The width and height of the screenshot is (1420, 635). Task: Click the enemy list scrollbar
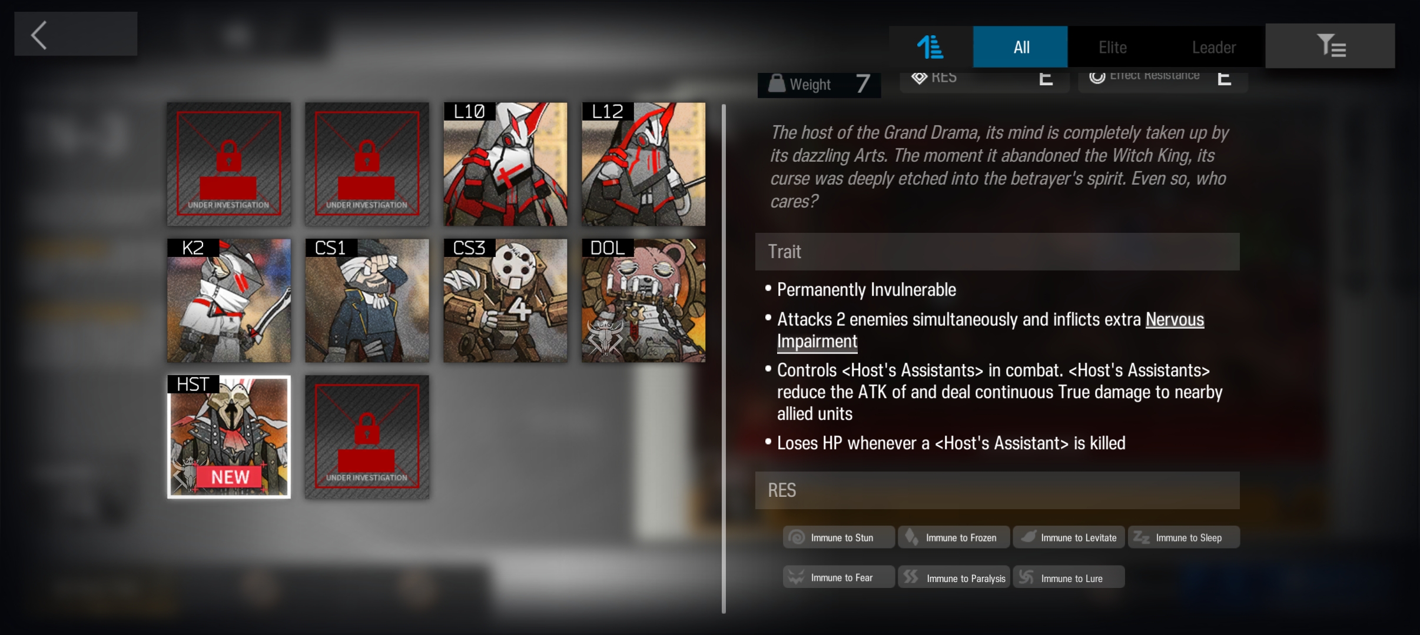click(724, 359)
